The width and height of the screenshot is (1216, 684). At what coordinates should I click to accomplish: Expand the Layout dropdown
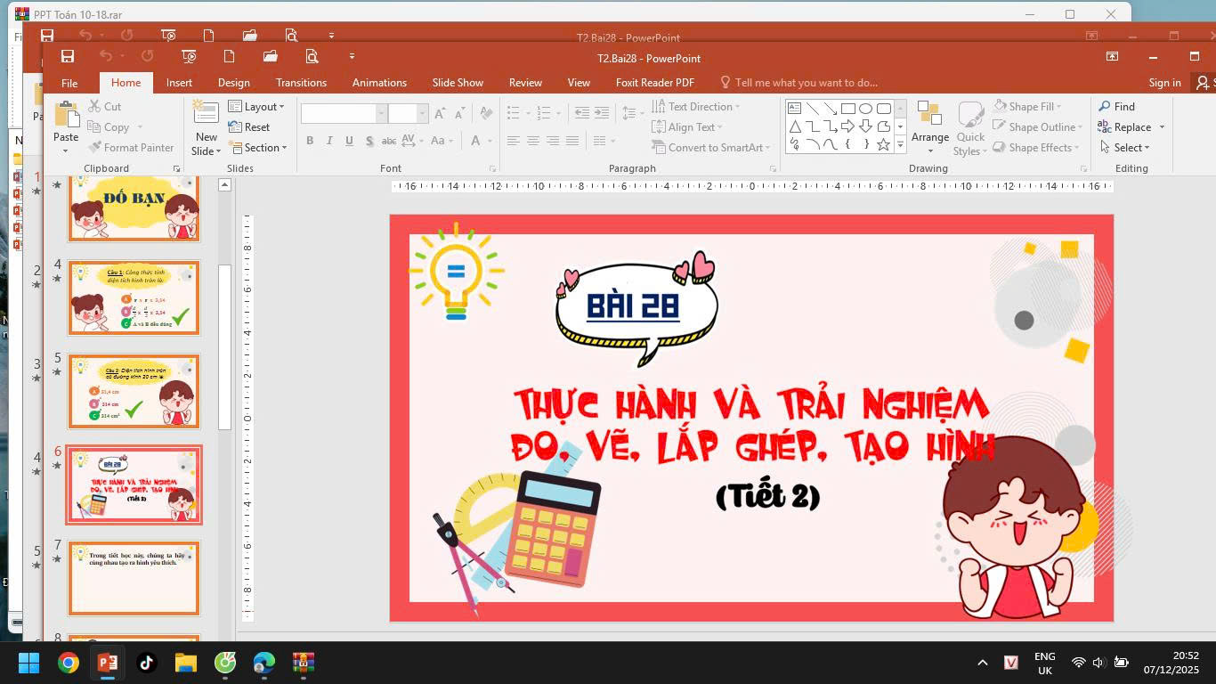coord(257,107)
